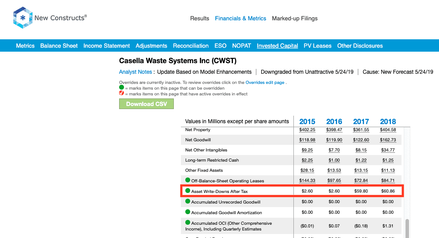Screen dimensions: 439x238
Task: Click Net Goodwill 2017 value $122.60
Action: [361, 140]
